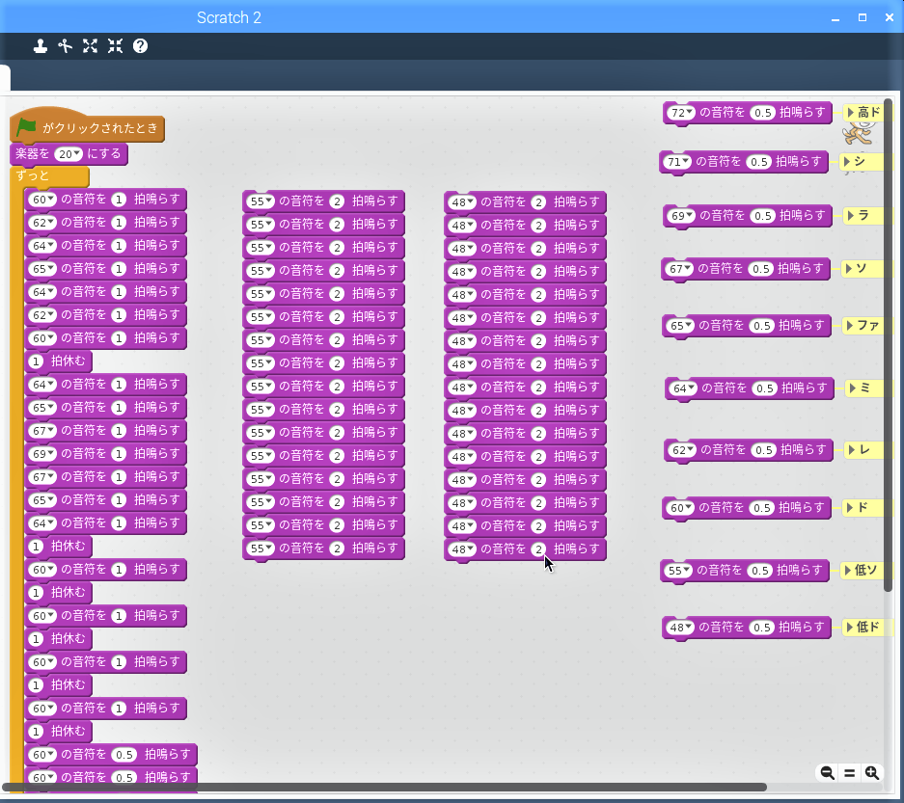Screen dimensions: 904x803
Task: Select the Shrink tool in toolbar
Action: click(x=115, y=45)
